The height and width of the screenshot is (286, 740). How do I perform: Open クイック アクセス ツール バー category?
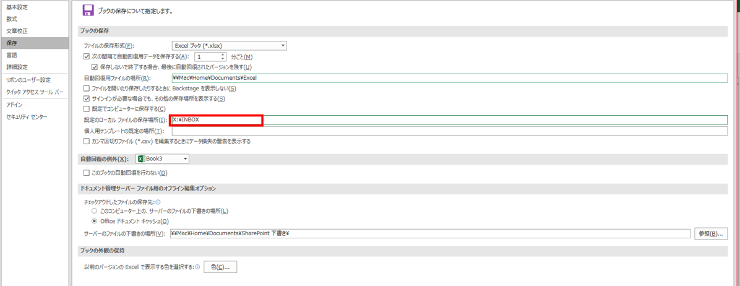click(x=34, y=92)
